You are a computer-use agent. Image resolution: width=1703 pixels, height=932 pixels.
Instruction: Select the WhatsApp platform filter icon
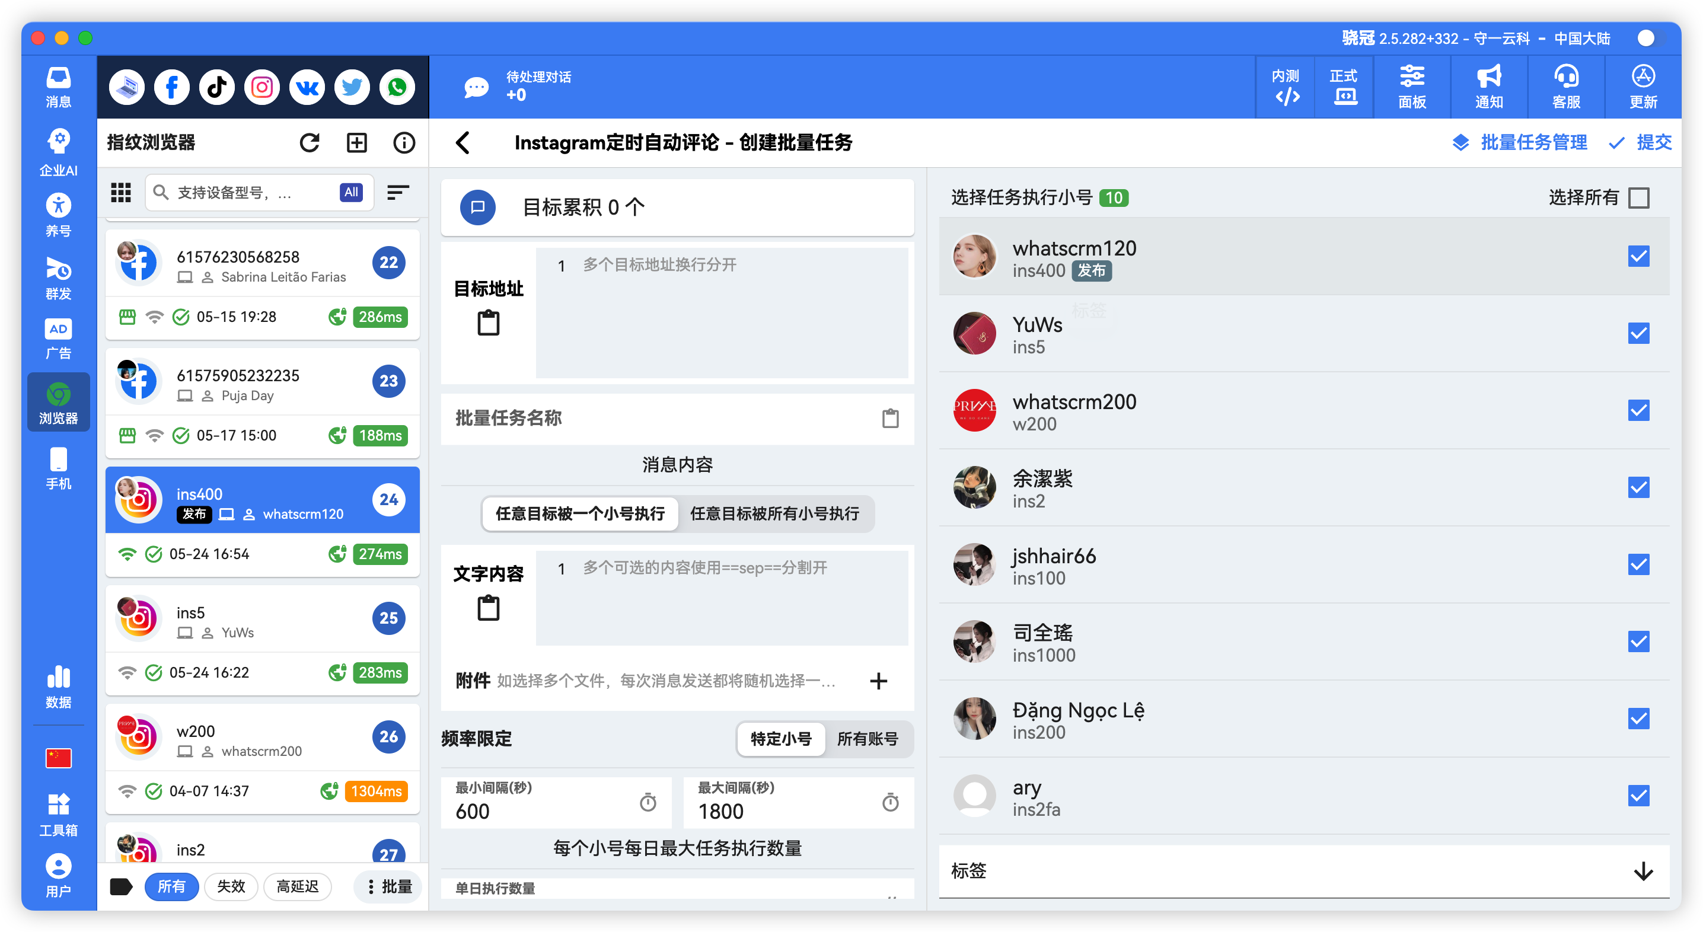click(x=397, y=87)
